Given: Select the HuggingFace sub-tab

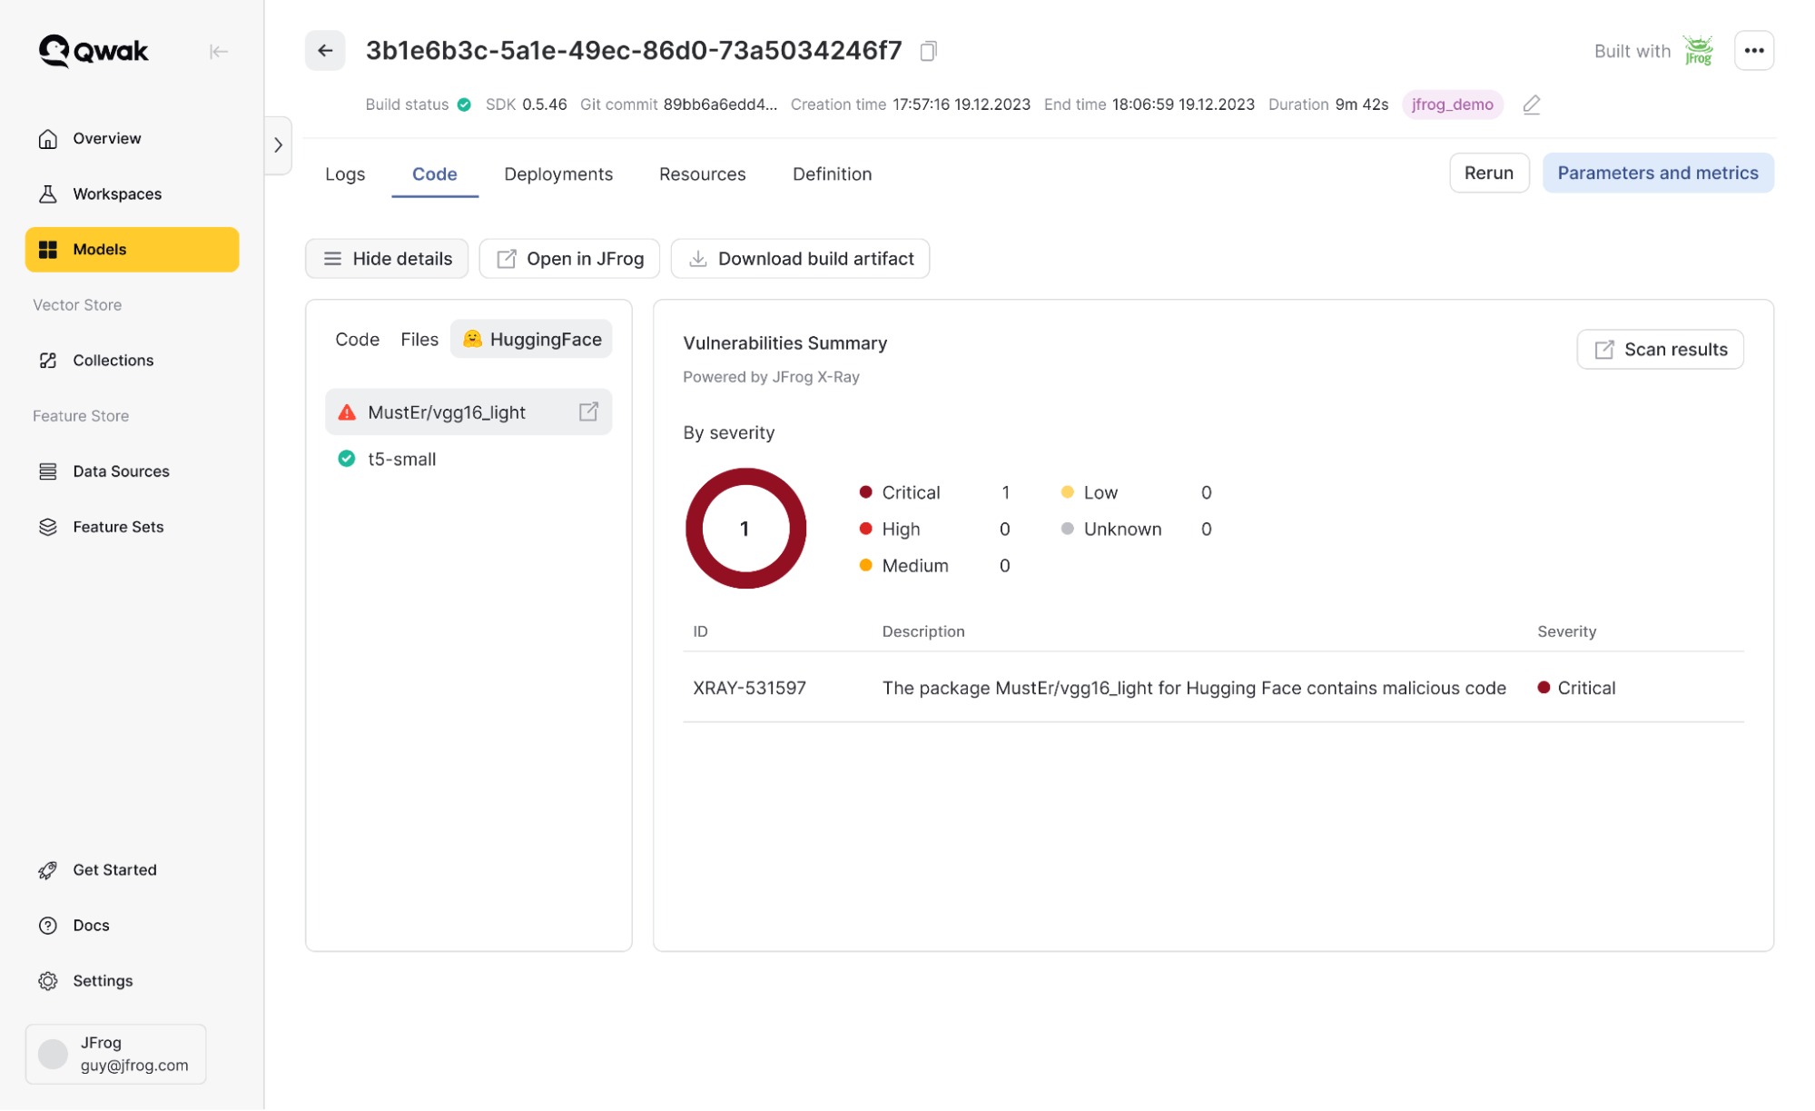Looking at the screenshot, I should [x=532, y=339].
